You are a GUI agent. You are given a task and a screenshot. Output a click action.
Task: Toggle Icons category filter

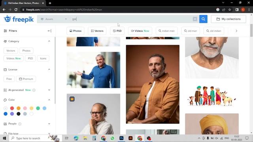43,58
